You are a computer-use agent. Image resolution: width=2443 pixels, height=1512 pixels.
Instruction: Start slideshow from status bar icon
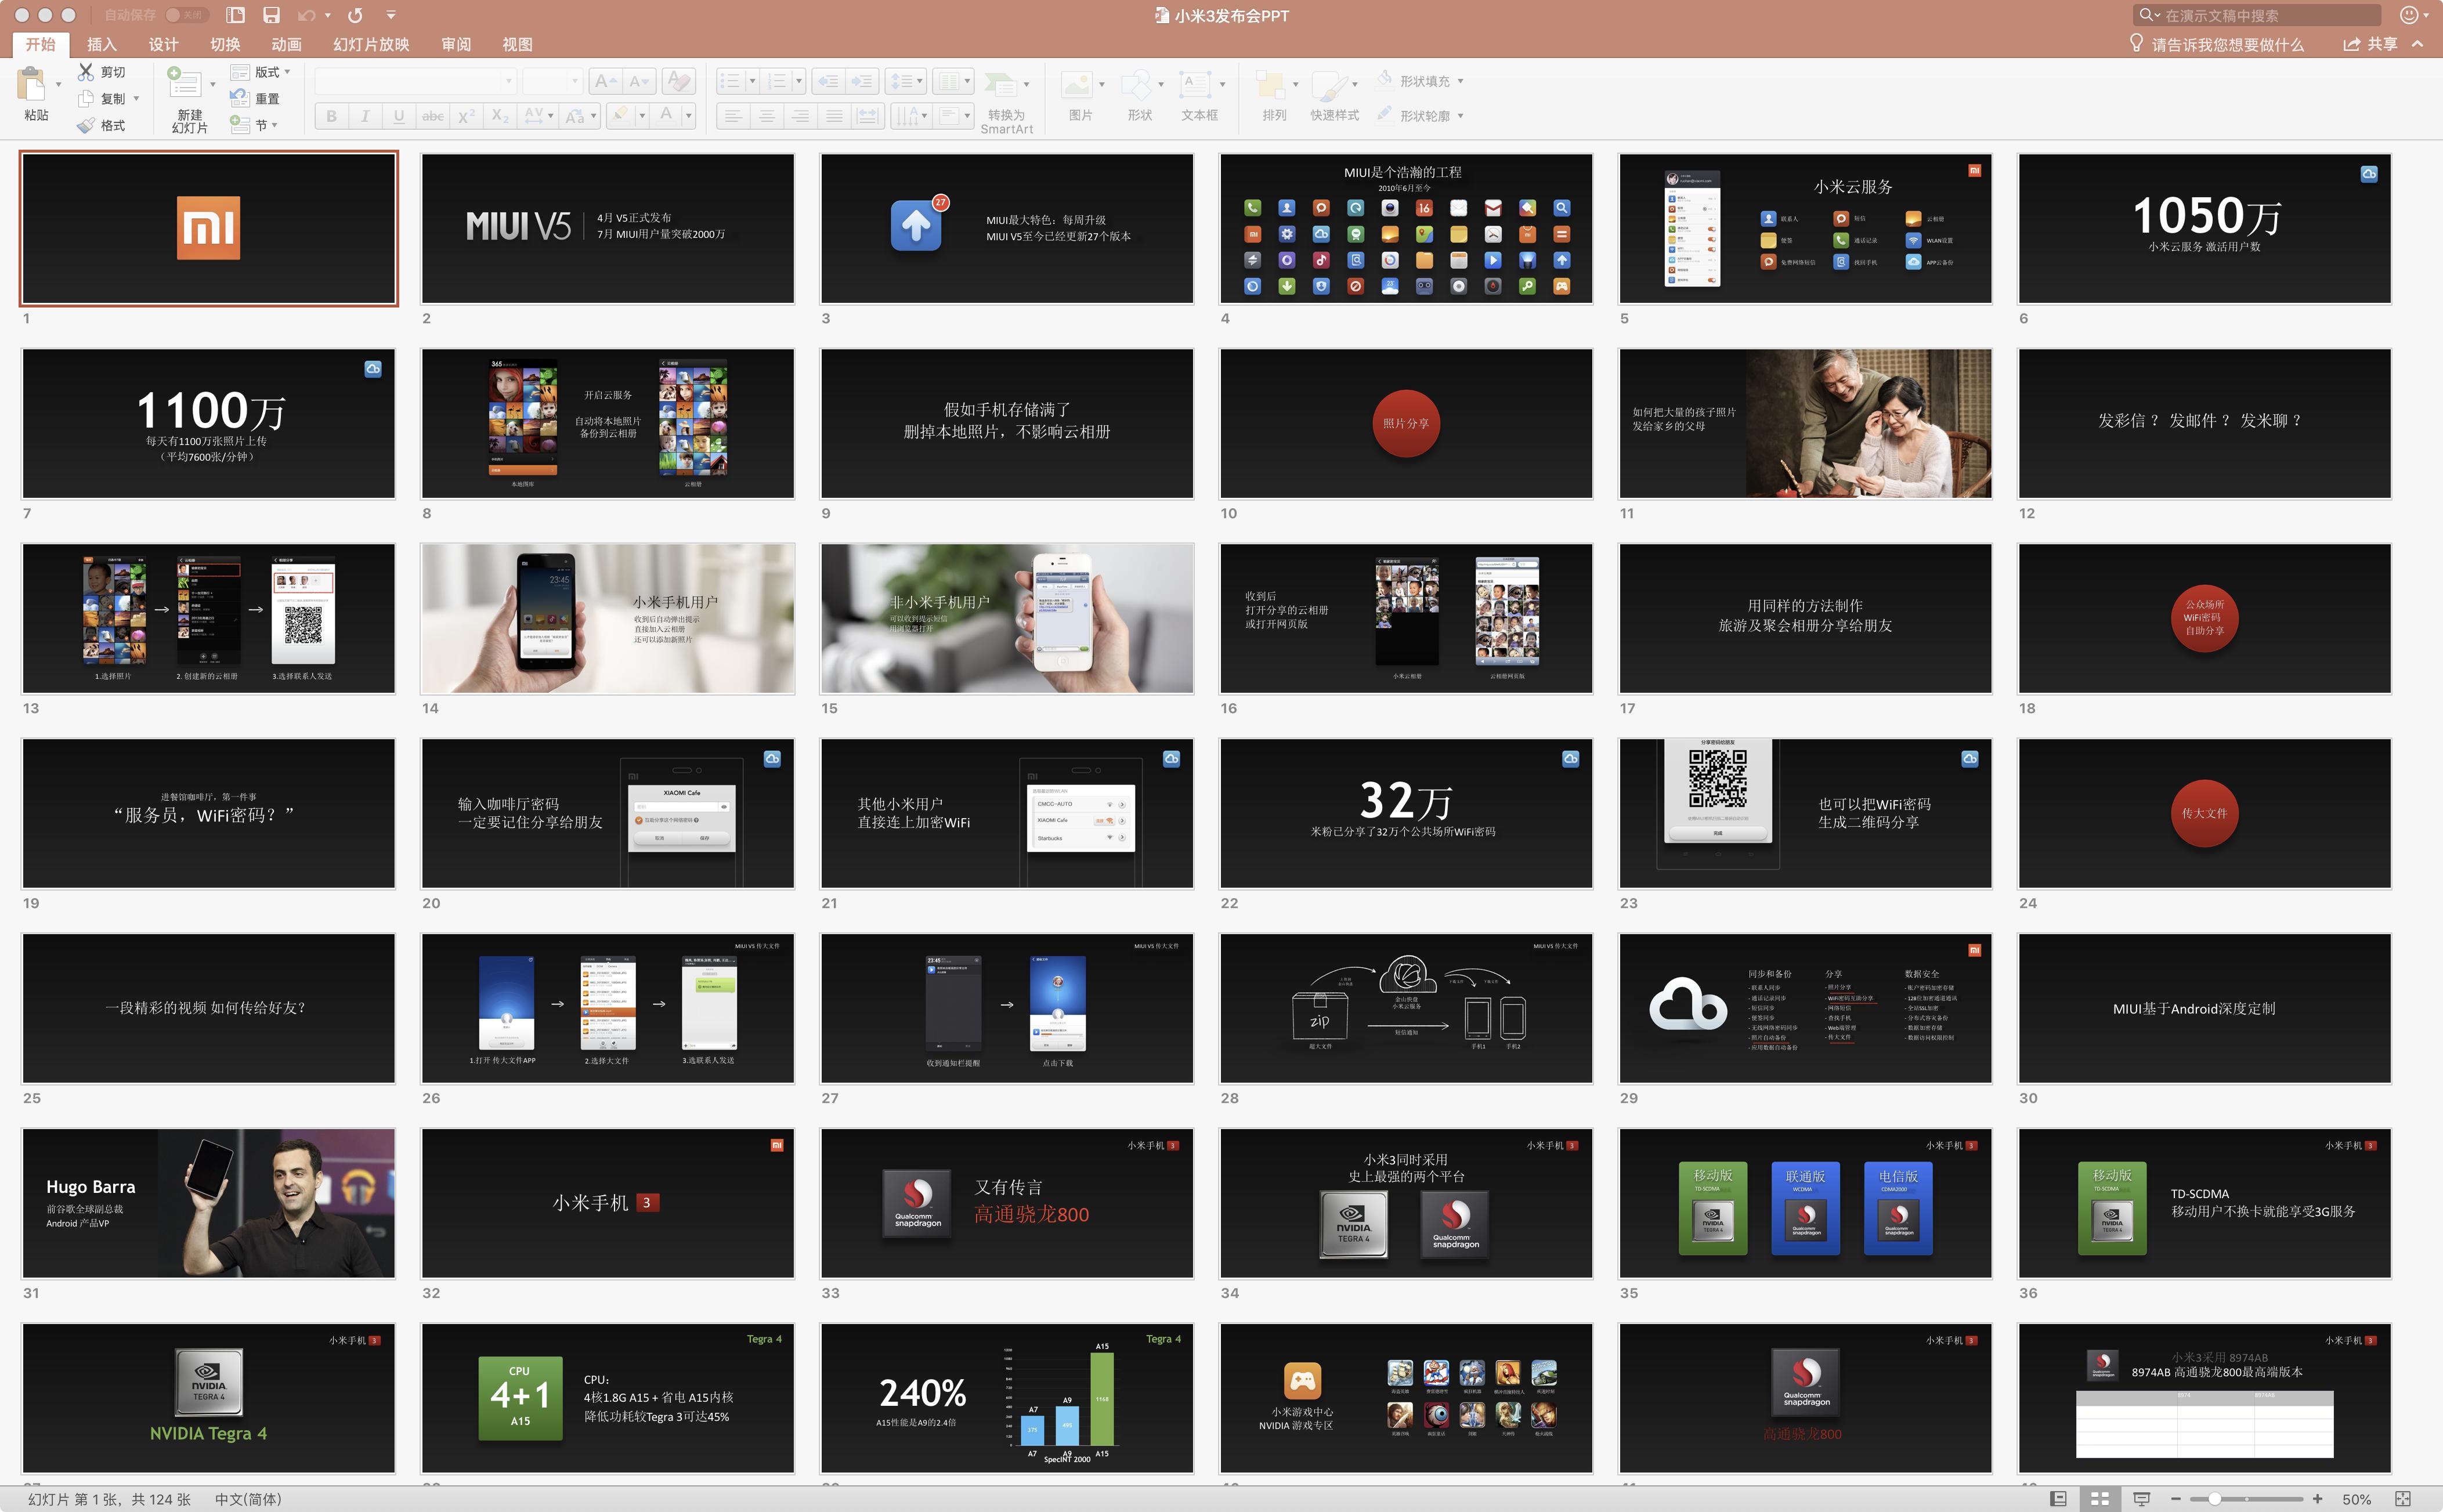point(2141,1499)
